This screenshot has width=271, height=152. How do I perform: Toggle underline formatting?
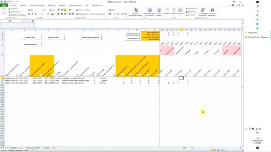coord(36,14)
